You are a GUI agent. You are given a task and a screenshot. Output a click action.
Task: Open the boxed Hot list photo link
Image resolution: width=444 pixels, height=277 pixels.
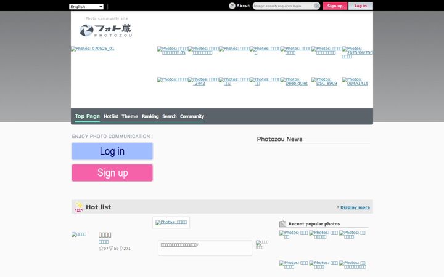click(171, 222)
